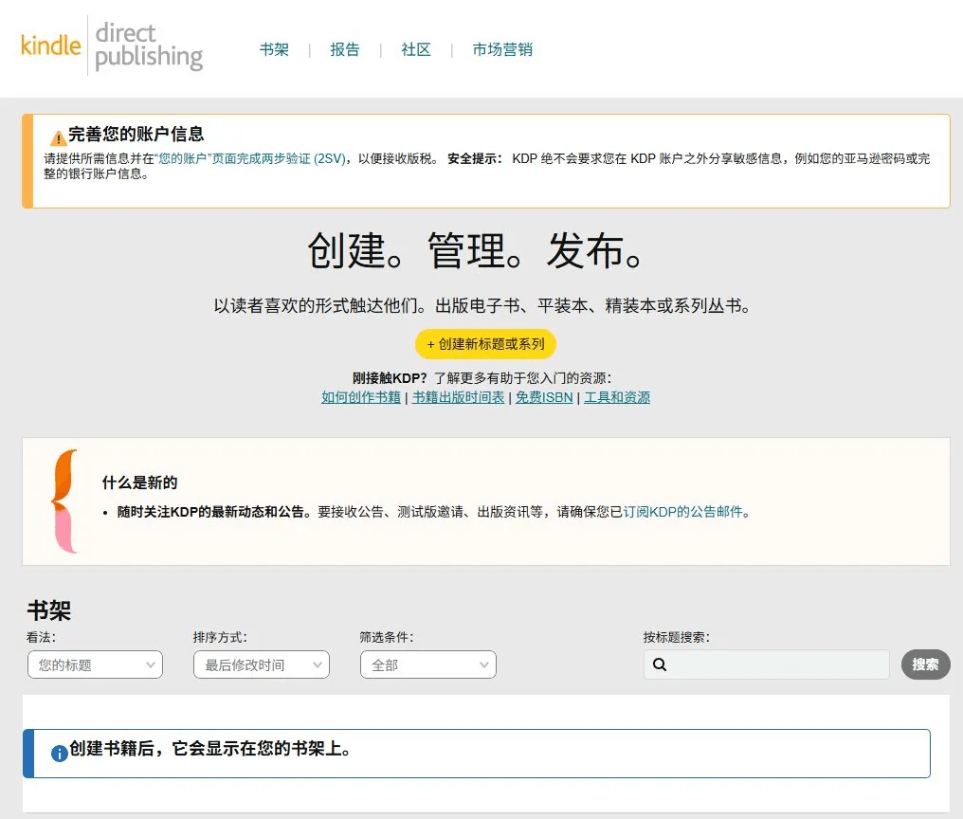Click the 排序方式 label

coord(220,637)
